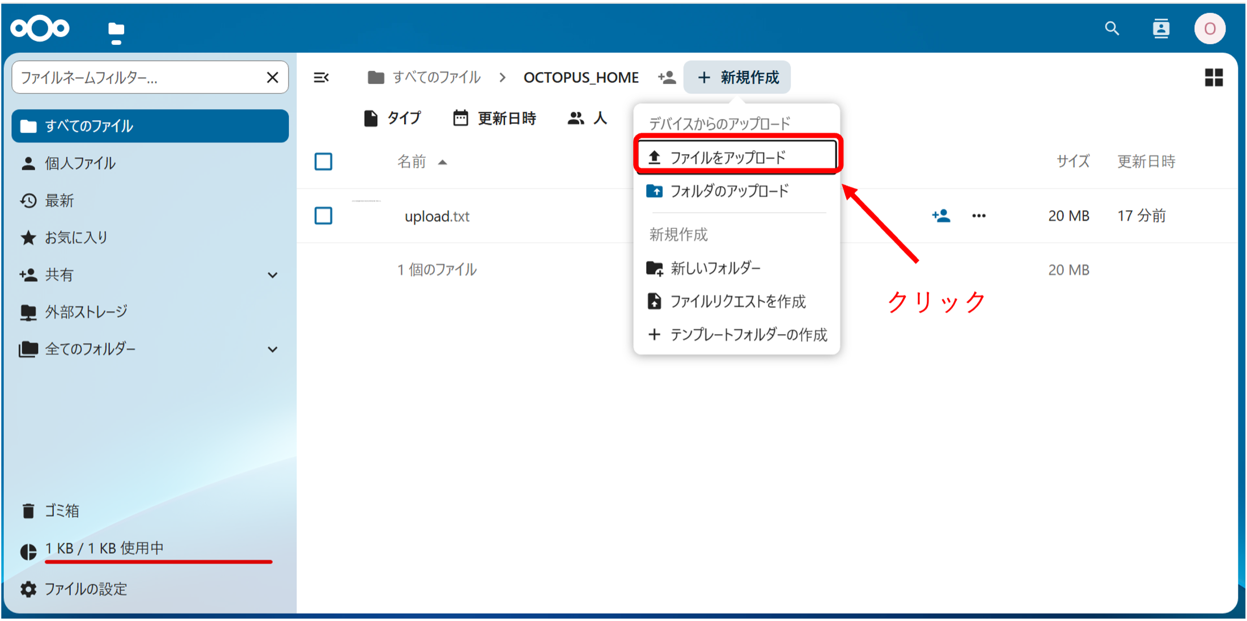Open the Files app icon in header
The width and height of the screenshot is (1247, 621).
[116, 29]
